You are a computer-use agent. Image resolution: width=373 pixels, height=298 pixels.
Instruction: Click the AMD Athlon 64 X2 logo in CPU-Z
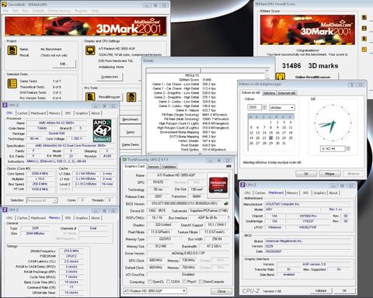click(102, 130)
